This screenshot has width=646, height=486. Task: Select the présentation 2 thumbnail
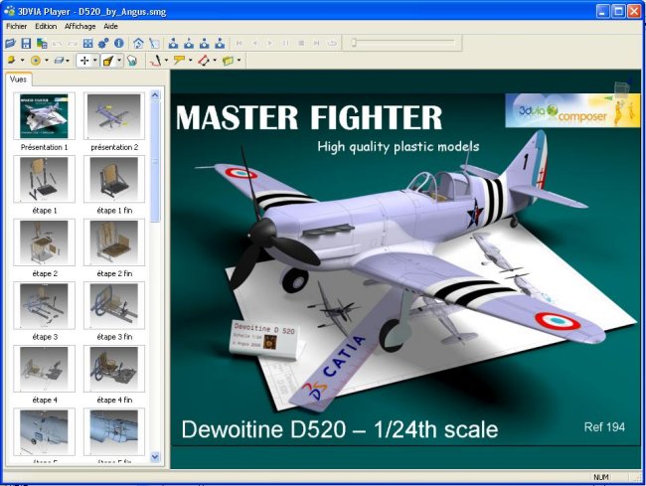114,116
